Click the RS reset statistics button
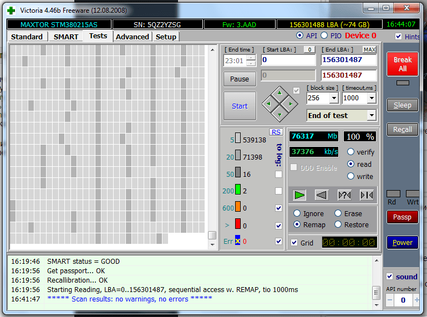This screenshot has height=317, width=427. click(276, 132)
